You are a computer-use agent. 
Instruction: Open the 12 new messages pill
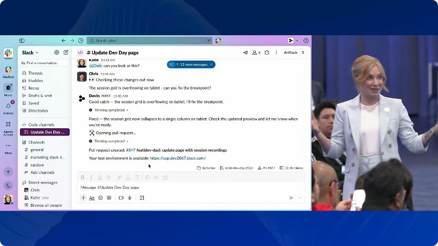coord(191,65)
